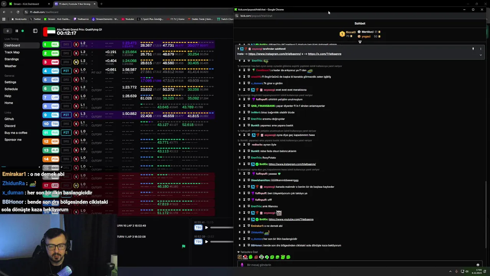Open the pinned message three-dot menu

pyautogui.click(x=481, y=49)
